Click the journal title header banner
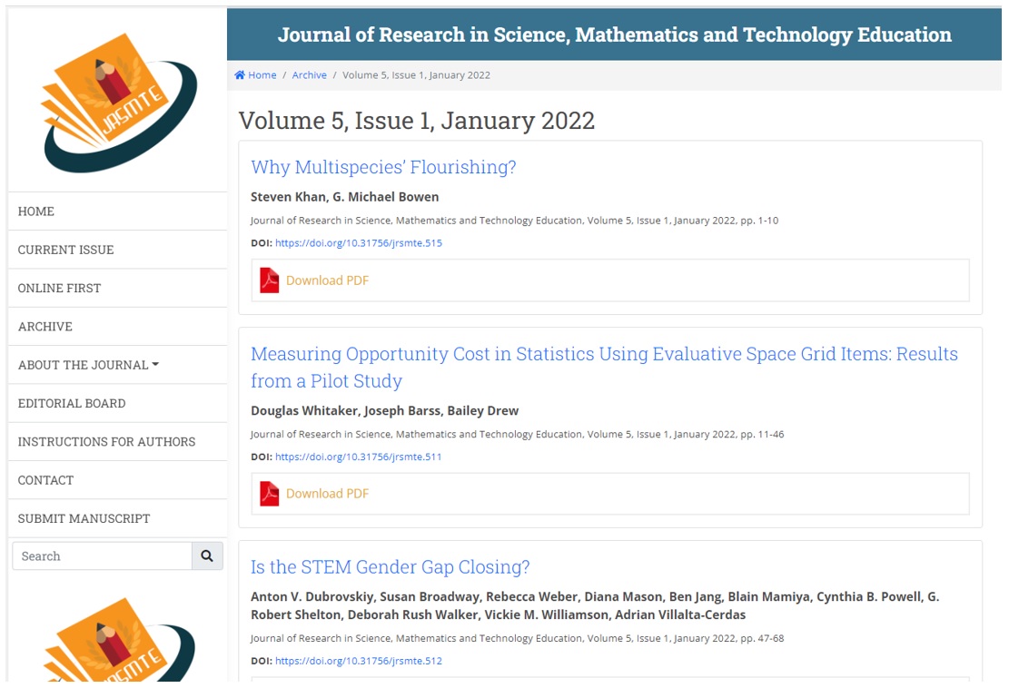The width and height of the screenshot is (1009, 688). [x=615, y=34]
